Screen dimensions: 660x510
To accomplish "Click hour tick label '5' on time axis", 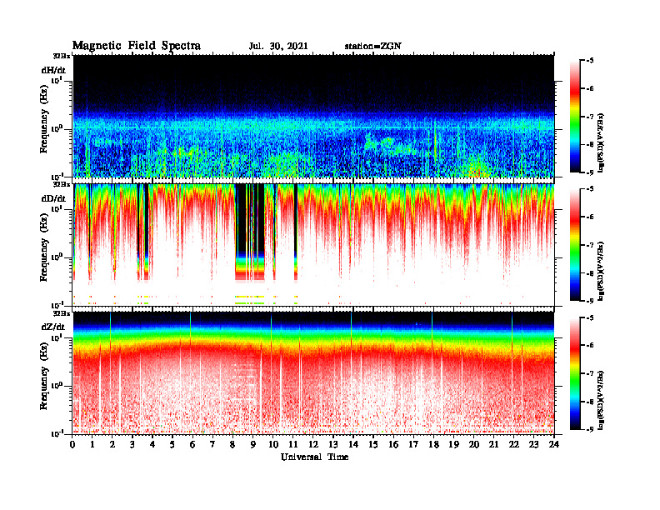I will [173, 444].
